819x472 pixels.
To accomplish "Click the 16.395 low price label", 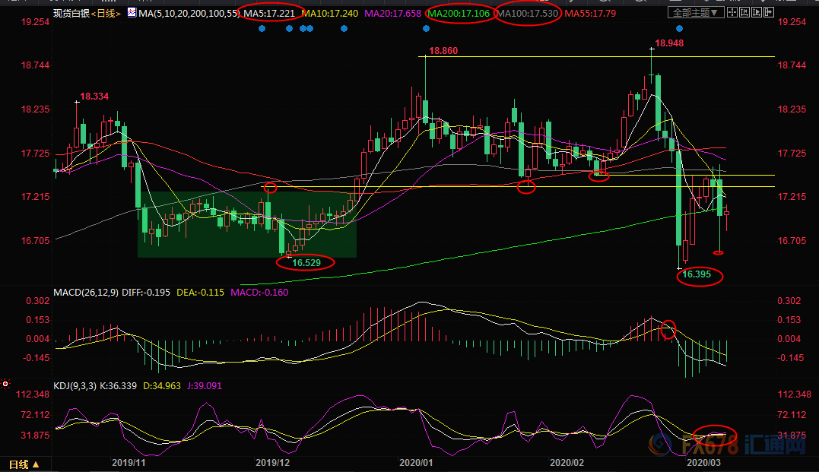I will click(699, 275).
